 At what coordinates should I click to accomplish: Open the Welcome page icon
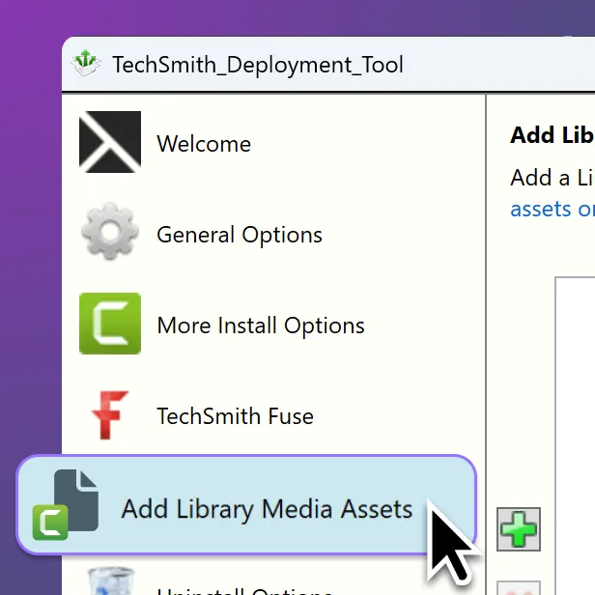[110, 142]
